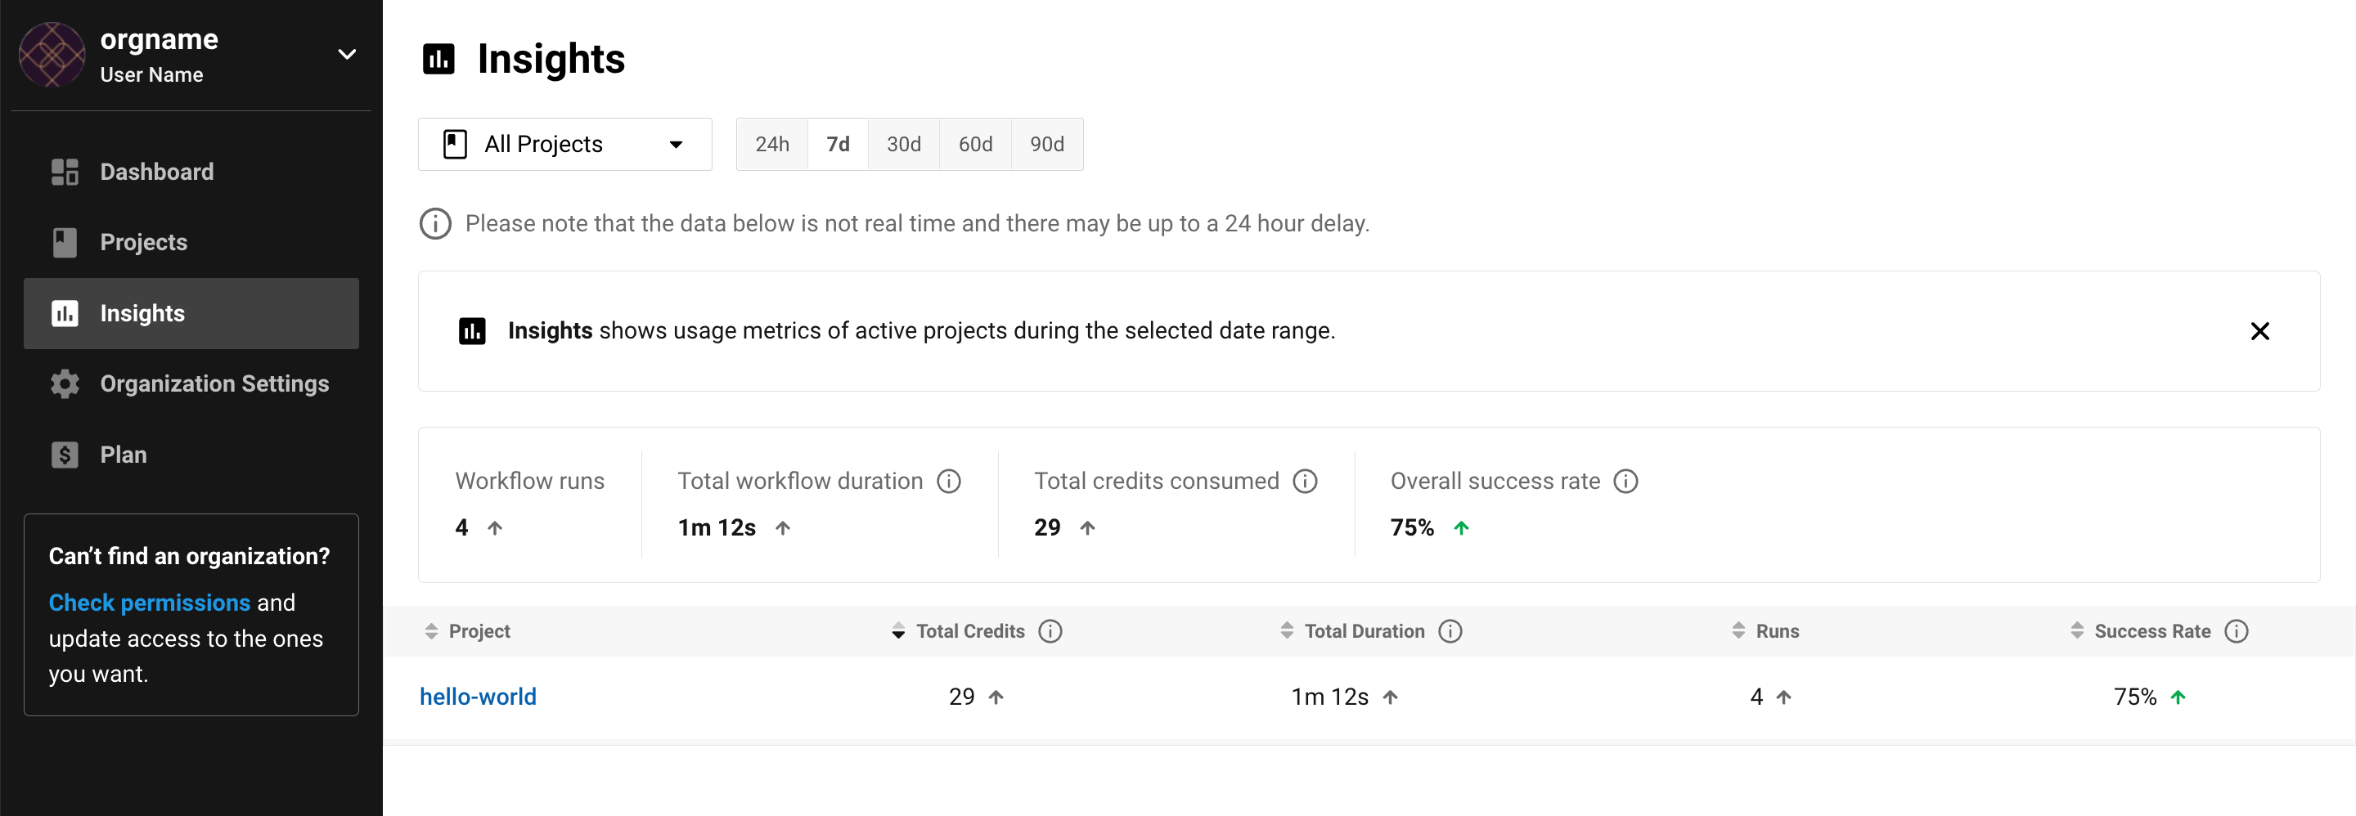This screenshot has width=2356, height=816.
Task: Sort table by Total Credits column
Action: (959, 631)
